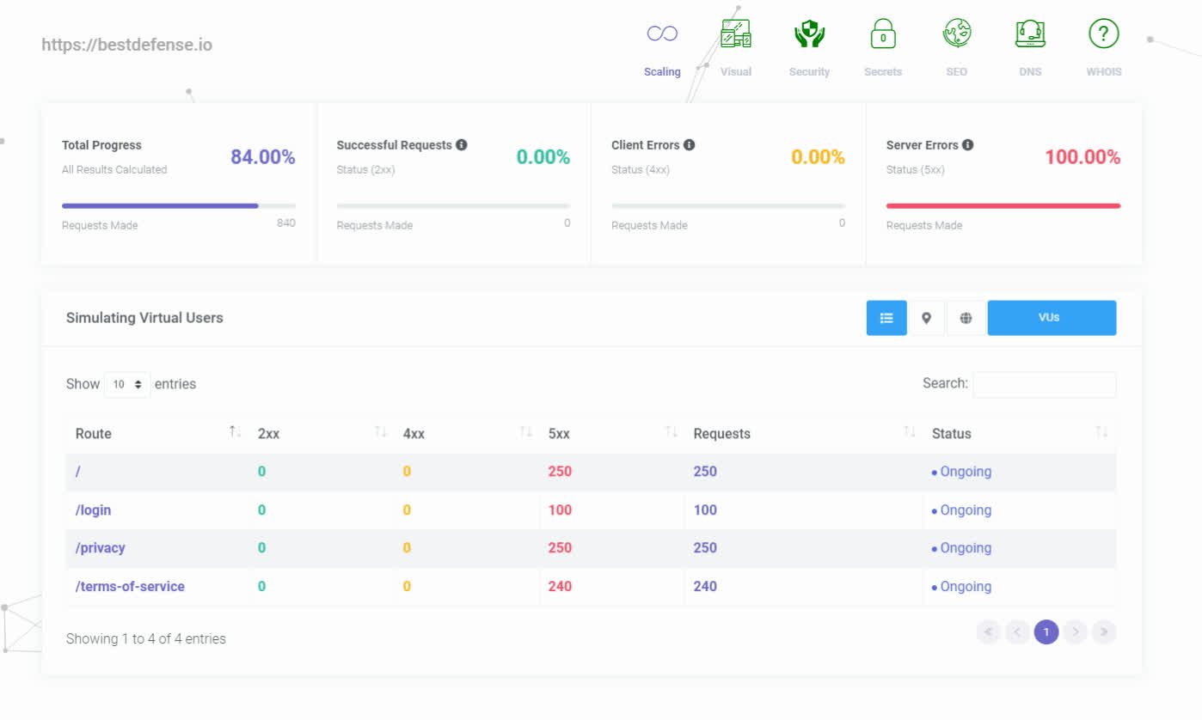Click the Server Errors info icon

click(x=967, y=145)
